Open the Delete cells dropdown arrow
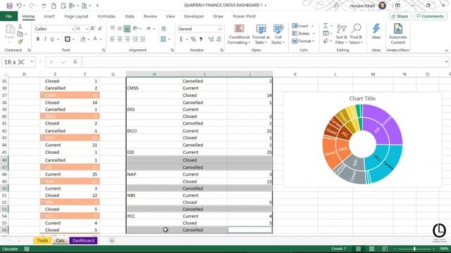451x253 pixels. 314,34
